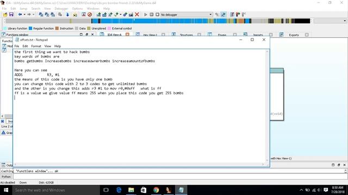
Task: Switch to the Structures tab
Action: pyautogui.click(x=187, y=35)
